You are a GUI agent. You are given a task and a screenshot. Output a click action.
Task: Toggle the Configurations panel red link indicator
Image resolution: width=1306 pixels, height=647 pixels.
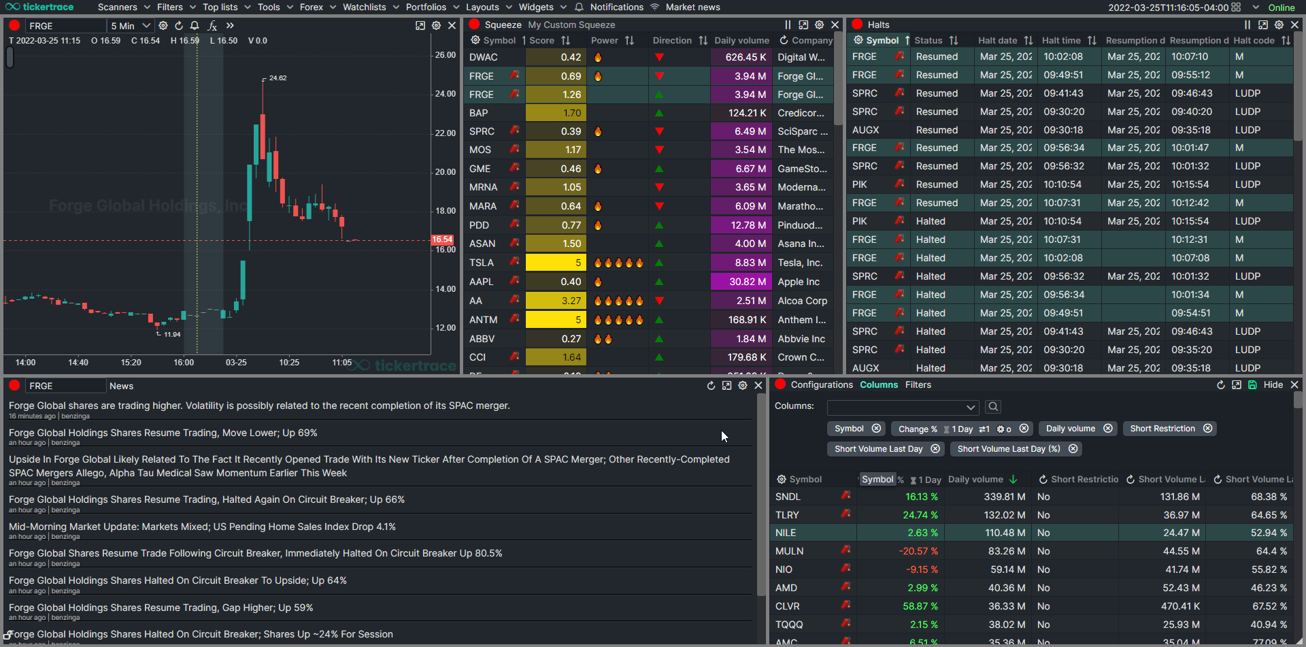coord(780,384)
